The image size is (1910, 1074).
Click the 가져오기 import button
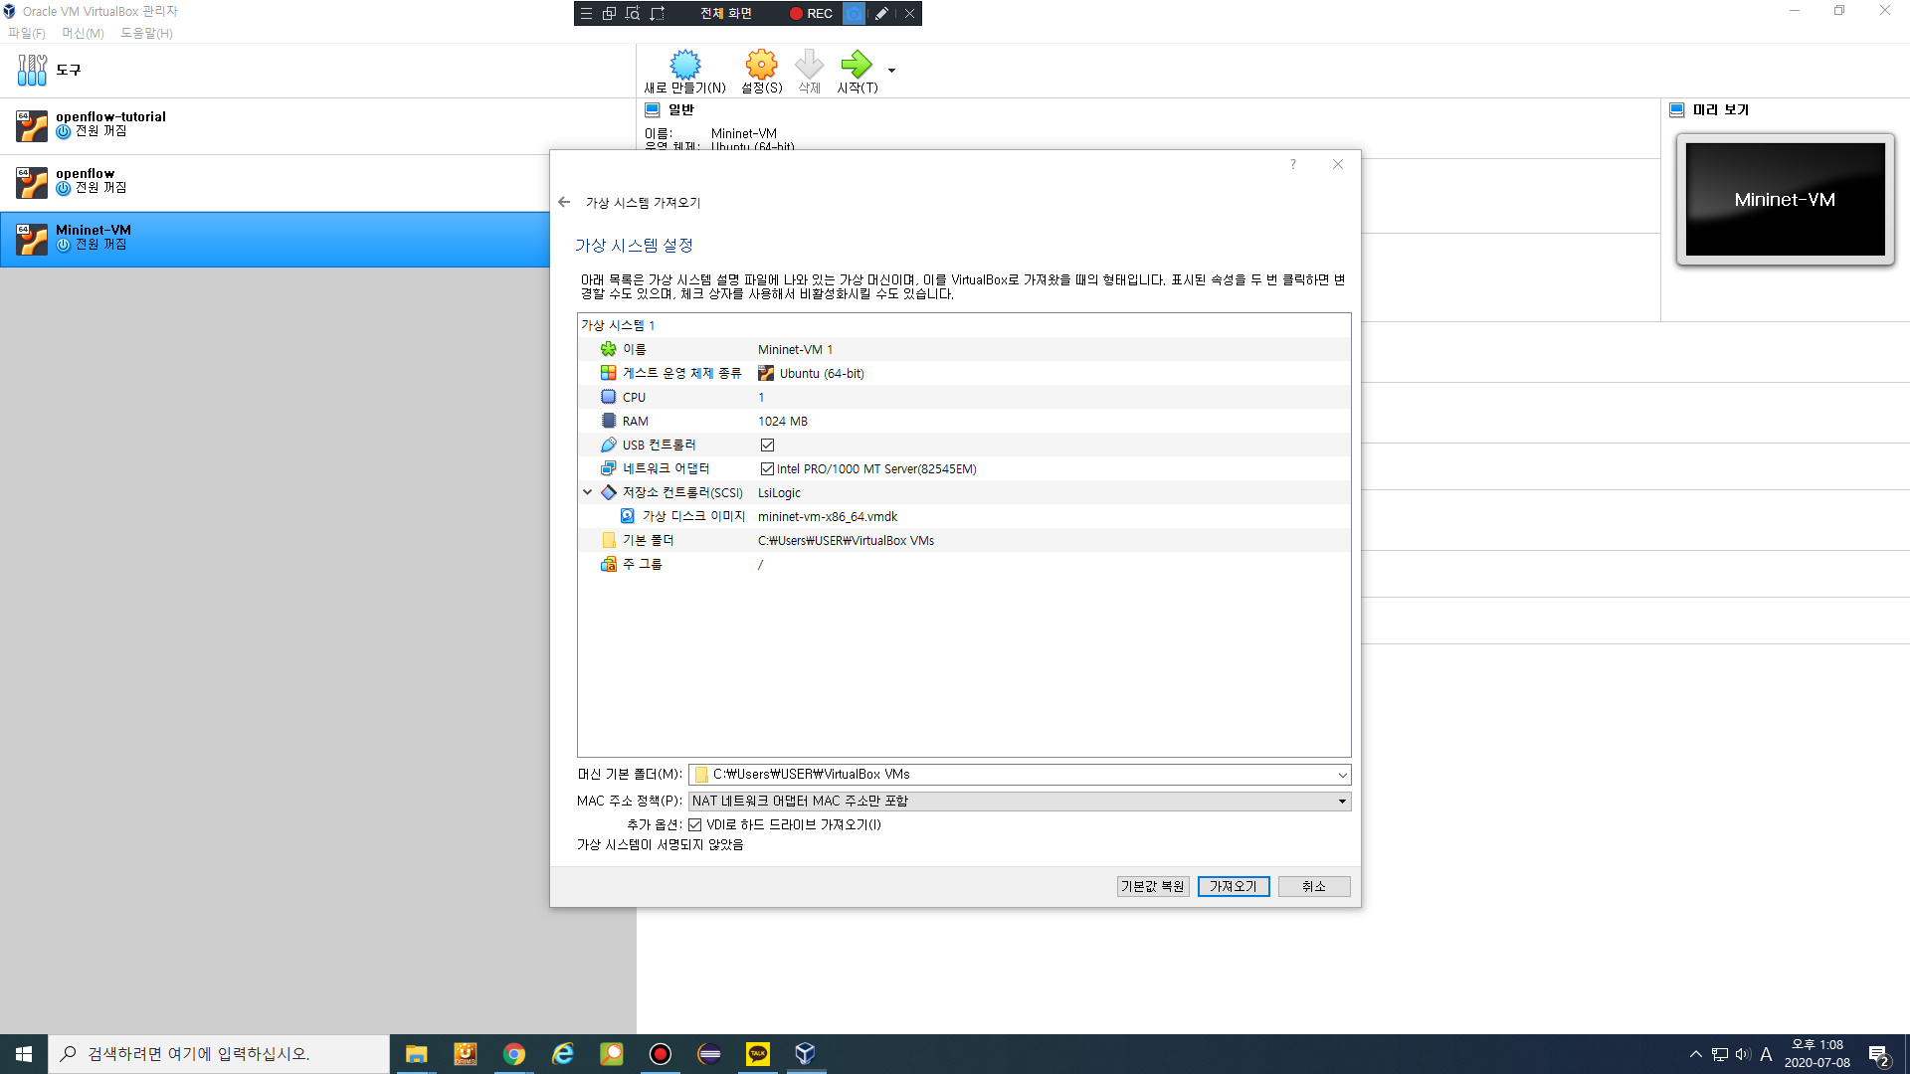1234,887
